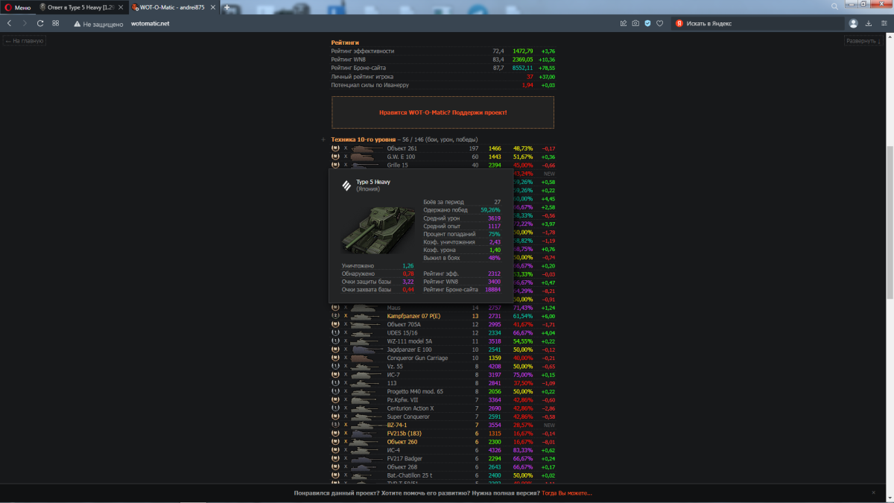
Task: Click the 'Тогда Вы можете...' link
Action: click(x=566, y=493)
